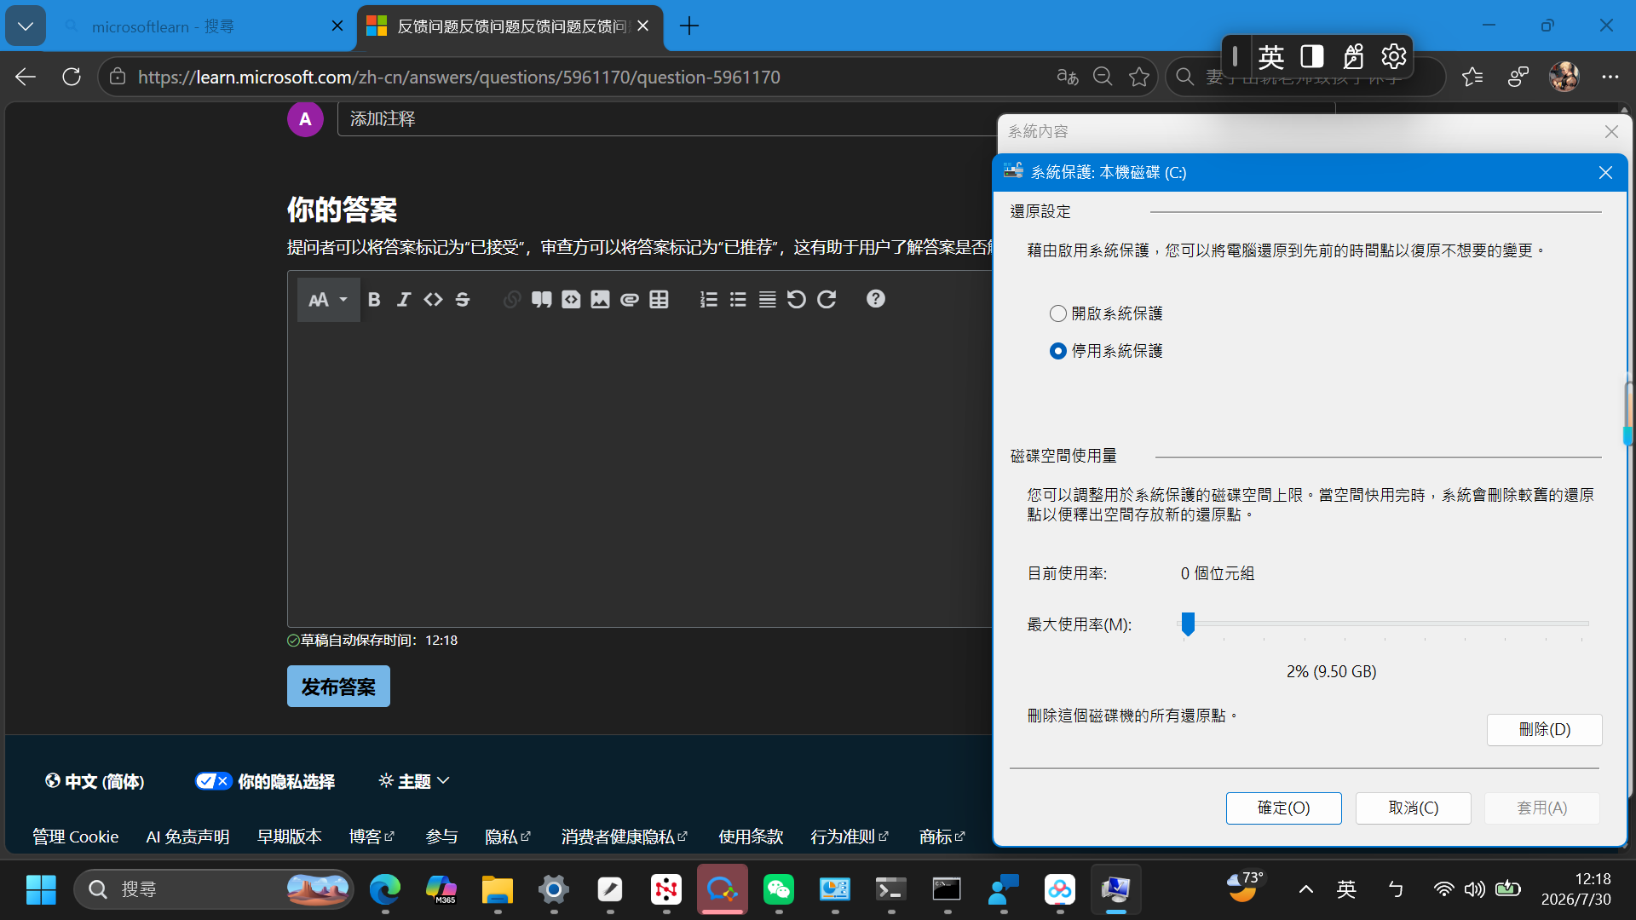
Task: Open 博客 footer link
Action: coord(372,837)
